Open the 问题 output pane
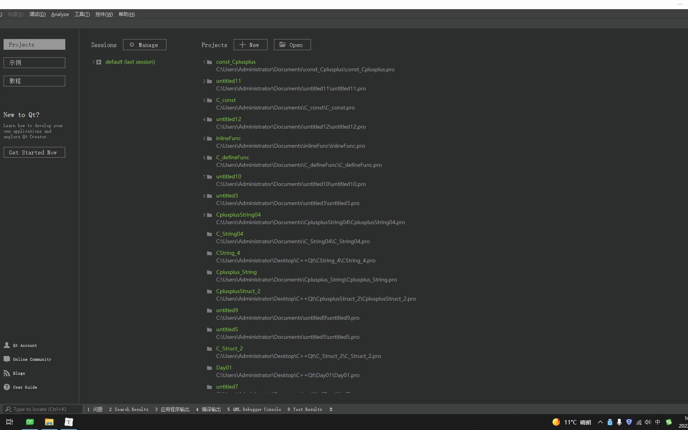 tap(95, 409)
